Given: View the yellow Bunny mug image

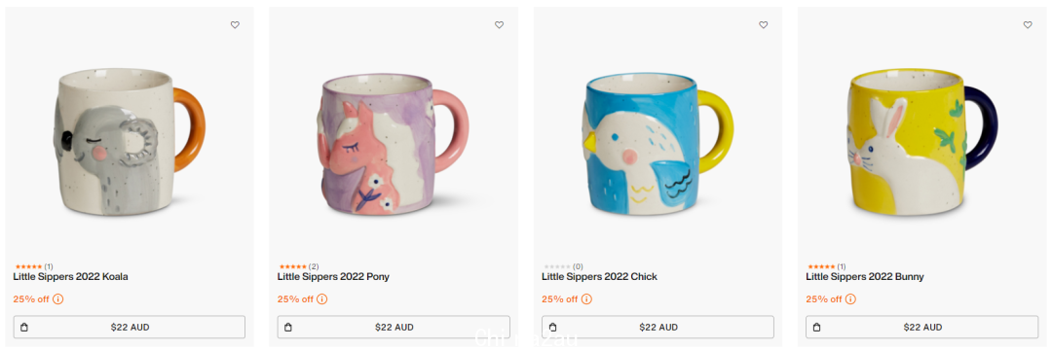Looking at the screenshot, I should coord(922,142).
